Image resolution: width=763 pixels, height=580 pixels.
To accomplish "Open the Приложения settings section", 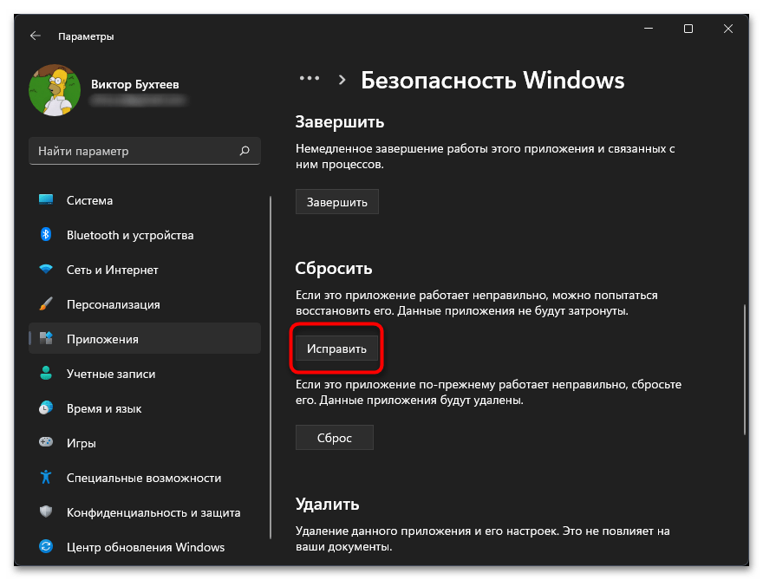I will pos(102,339).
